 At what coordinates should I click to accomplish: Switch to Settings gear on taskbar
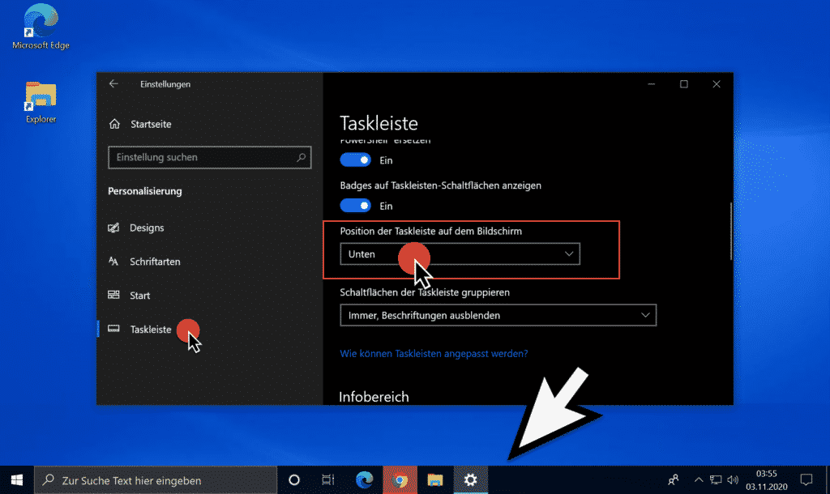click(470, 480)
